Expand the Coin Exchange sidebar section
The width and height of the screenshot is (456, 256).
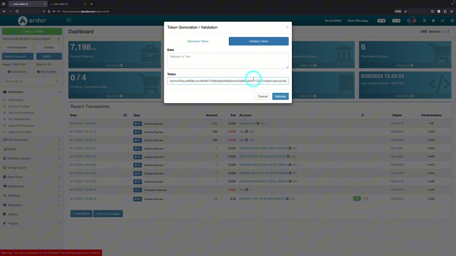tap(31, 140)
